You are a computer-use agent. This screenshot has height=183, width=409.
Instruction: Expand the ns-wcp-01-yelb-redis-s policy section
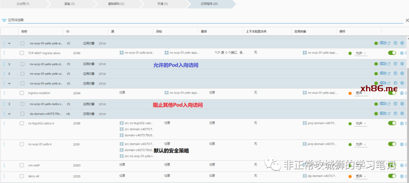9,104
